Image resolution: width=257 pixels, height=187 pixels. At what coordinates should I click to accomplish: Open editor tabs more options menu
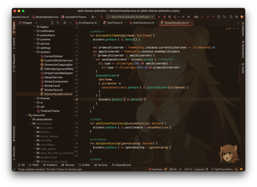click(238, 23)
